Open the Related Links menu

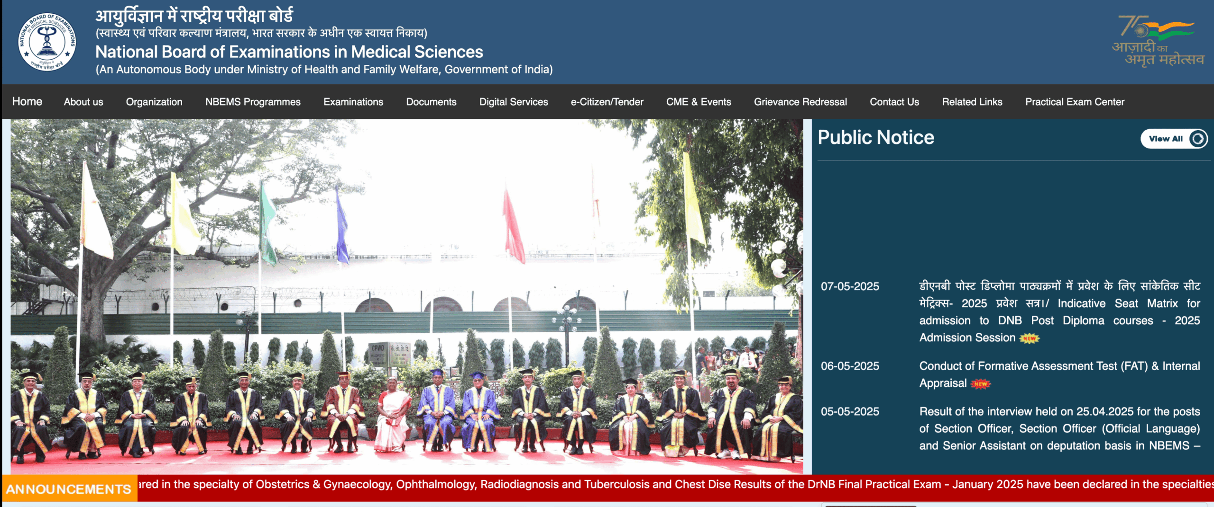coord(972,102)
